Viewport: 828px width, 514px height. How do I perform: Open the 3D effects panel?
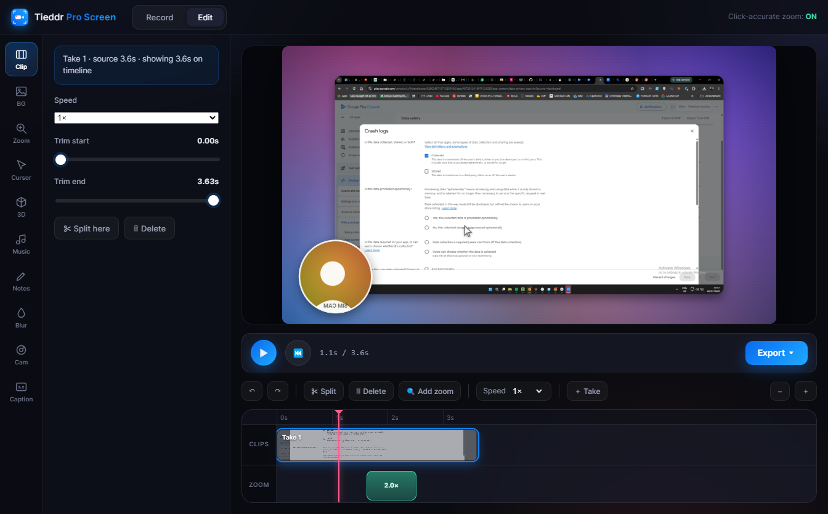[x=21, y=207]
